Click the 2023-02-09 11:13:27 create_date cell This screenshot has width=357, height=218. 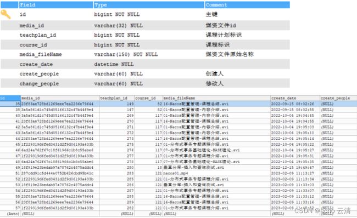pyautogui.click(x=295, y=173)
